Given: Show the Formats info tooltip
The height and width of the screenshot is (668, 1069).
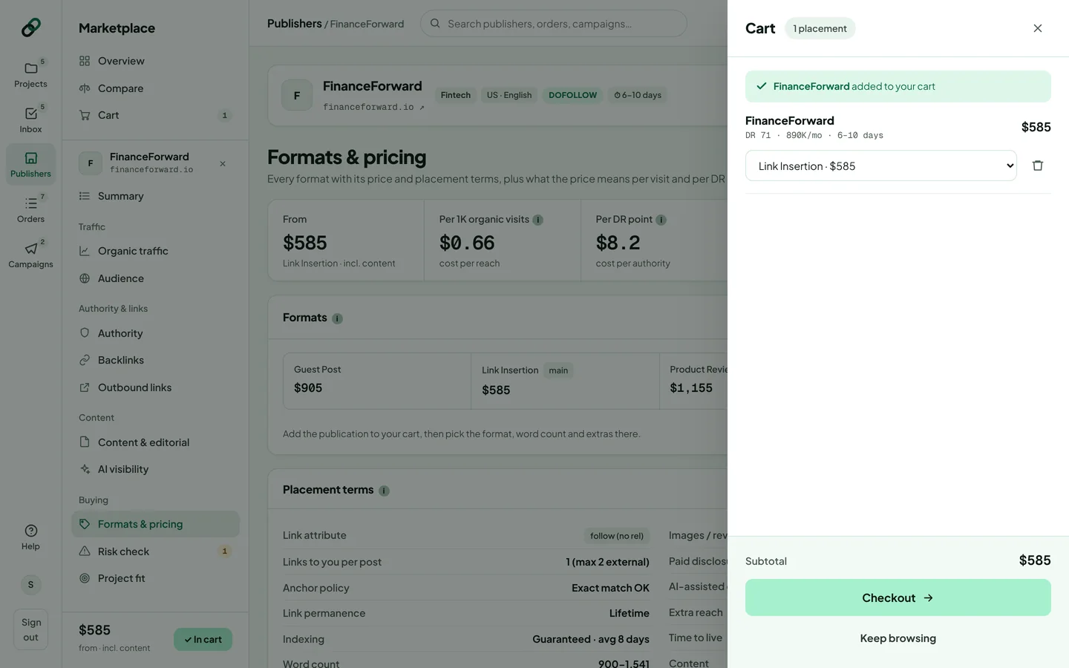Looking at the screenshot, I should coord(337,318).
